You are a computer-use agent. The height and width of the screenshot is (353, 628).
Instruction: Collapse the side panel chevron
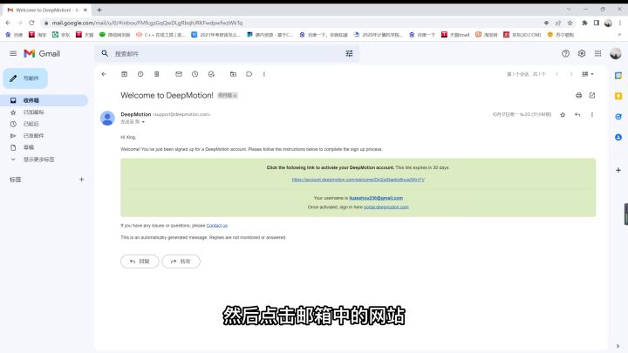tap(618, 346)
